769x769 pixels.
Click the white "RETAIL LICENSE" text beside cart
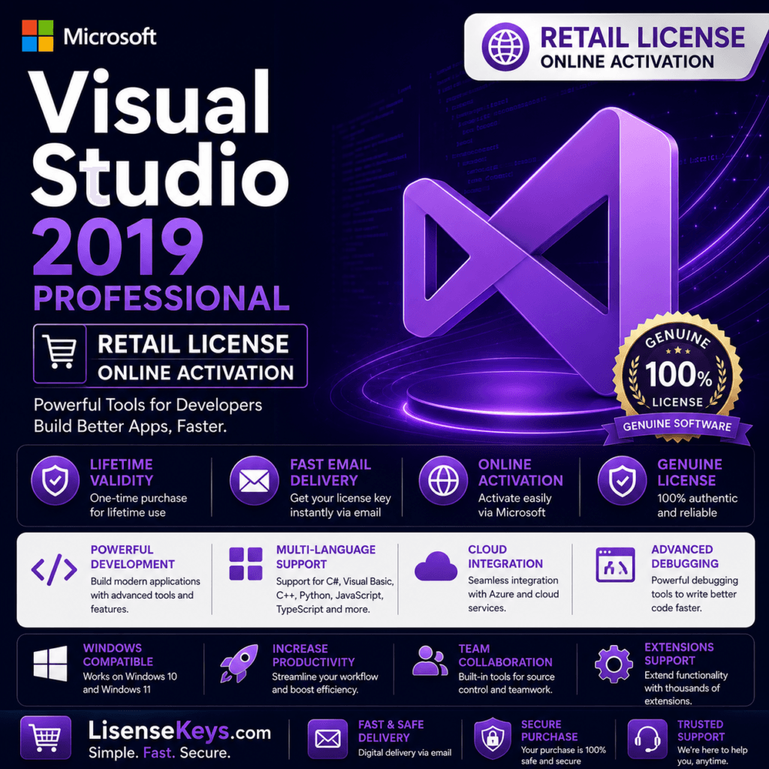coord(193,344)
